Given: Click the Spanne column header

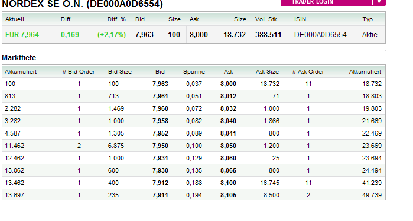Looking at the screenshot, I should point(194,72).
